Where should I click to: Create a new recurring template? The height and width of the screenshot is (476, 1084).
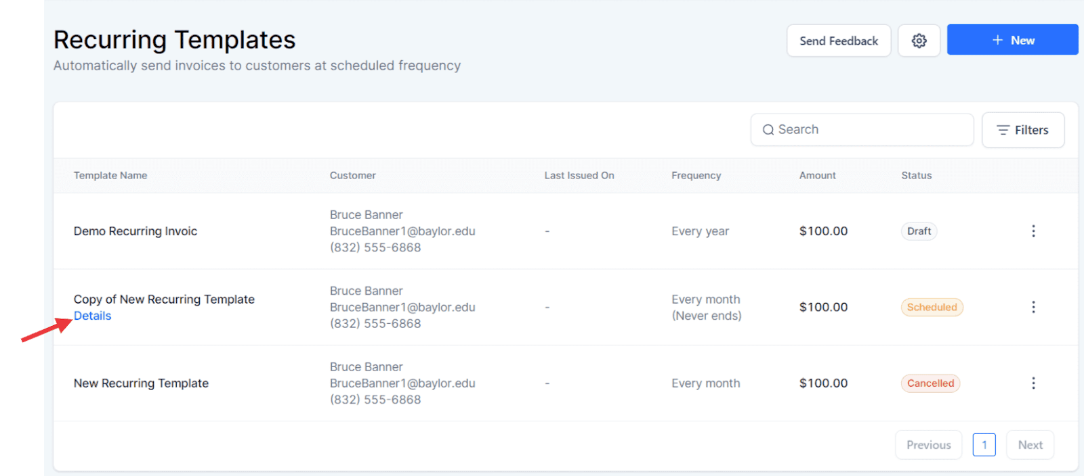[x=1012, y=39]
